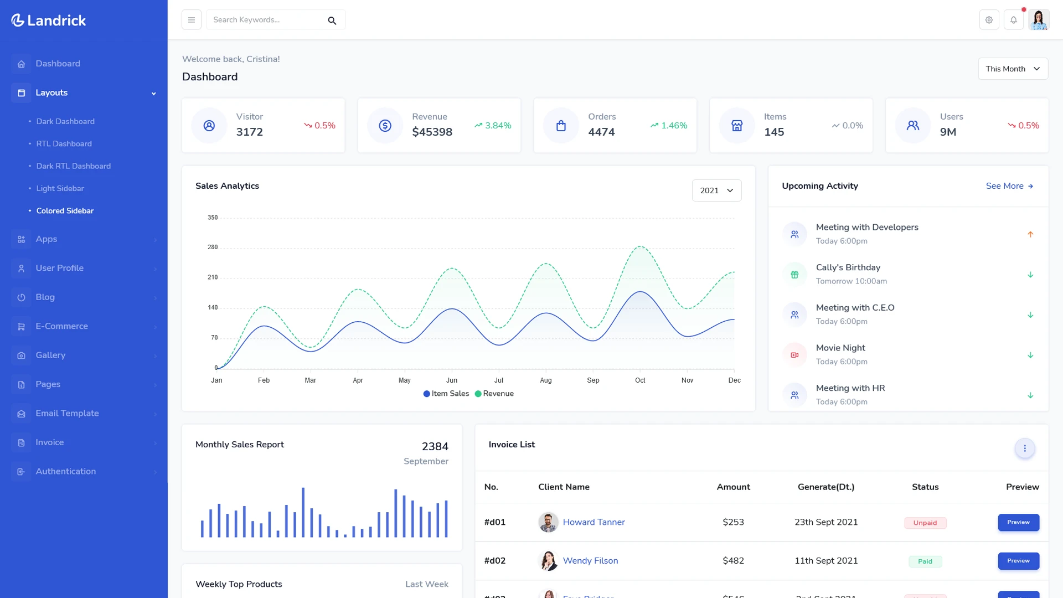Click the Meeting with C.E.O icon
This screenshot has width=1063, height=598.
[x=794, y=315]
